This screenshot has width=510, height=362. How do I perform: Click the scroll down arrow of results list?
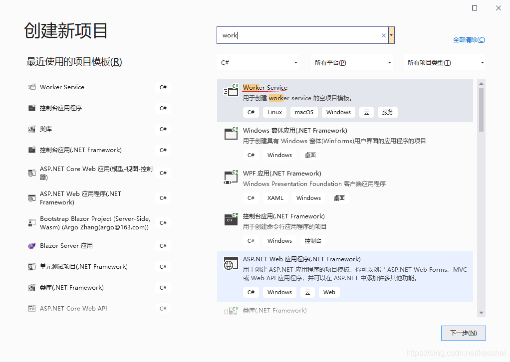point(481,313)
